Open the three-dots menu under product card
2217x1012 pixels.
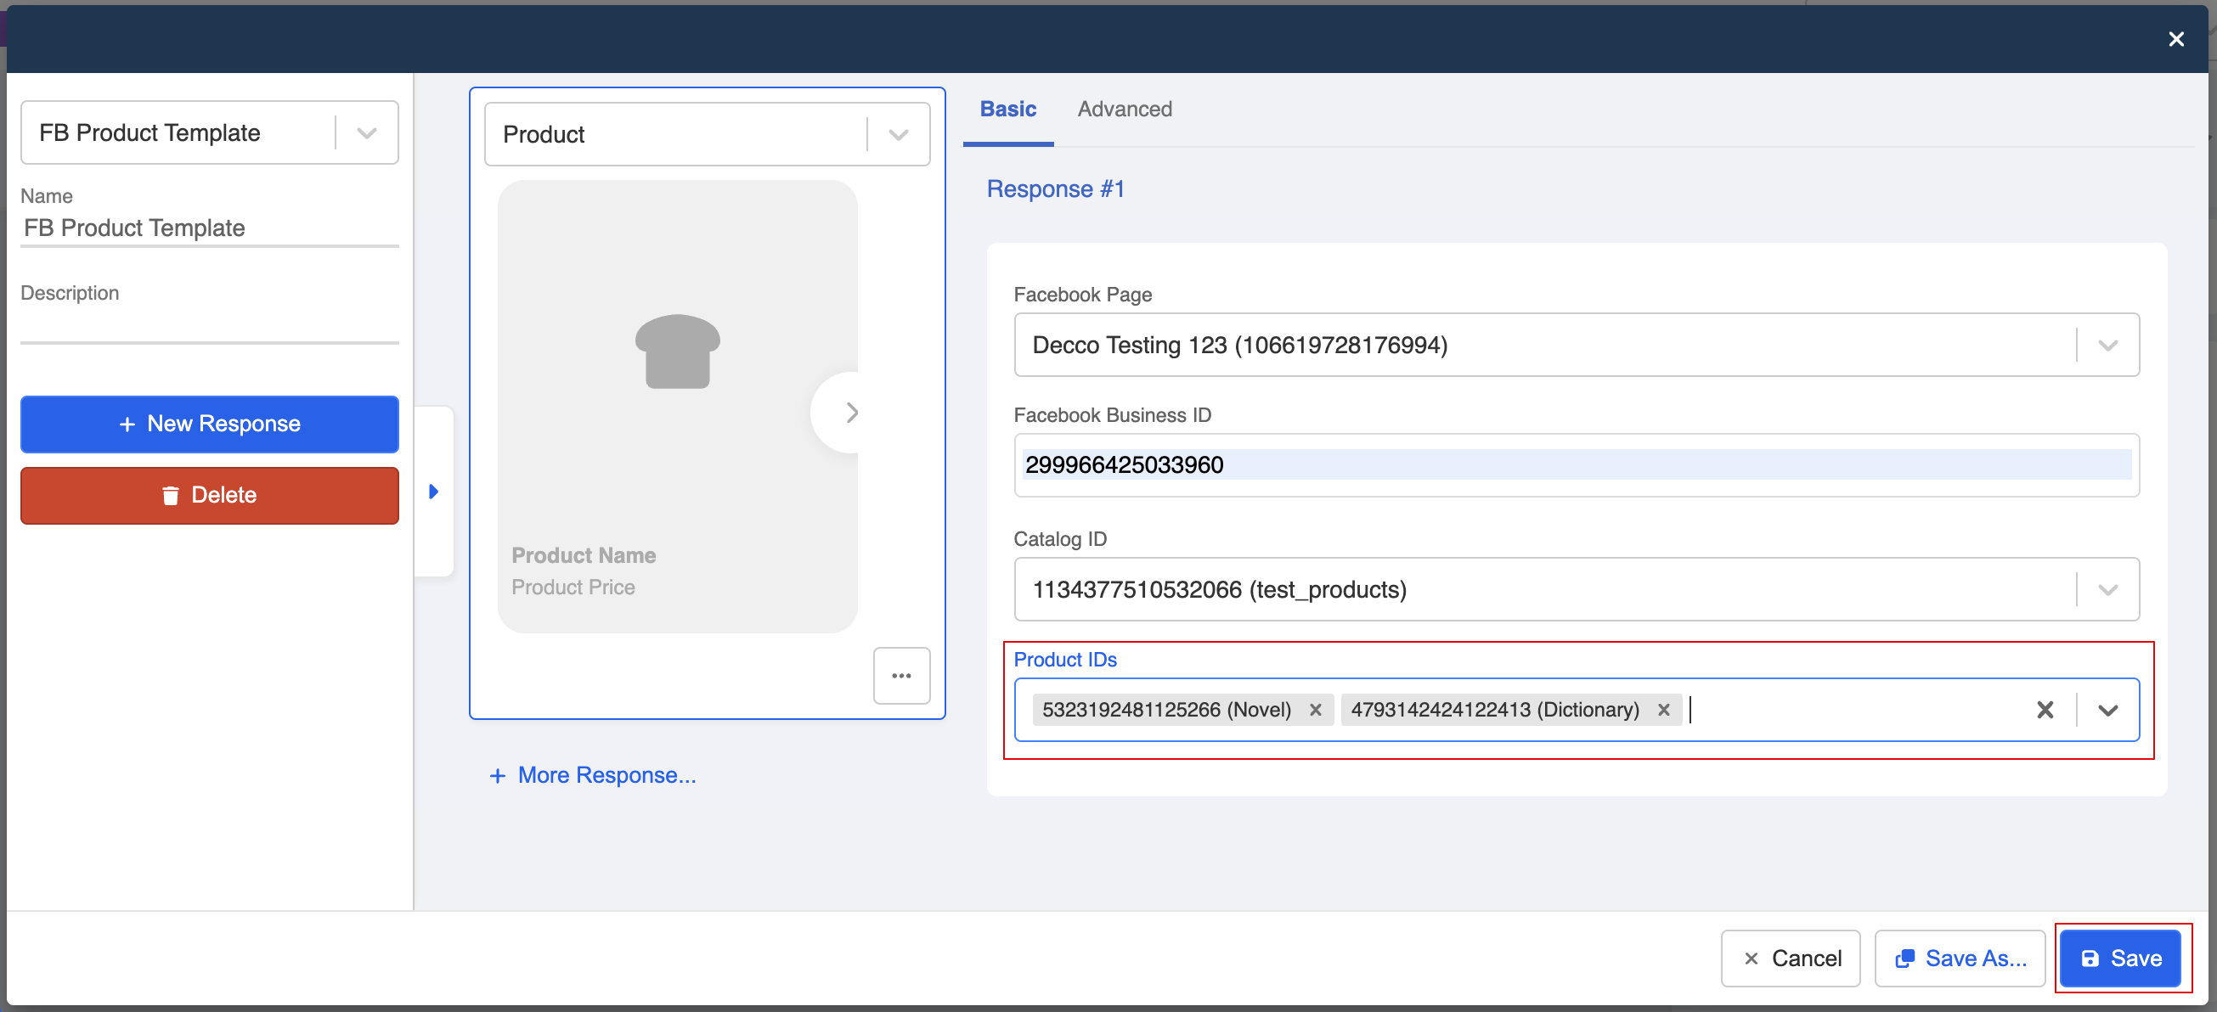[x=901, y=676]
